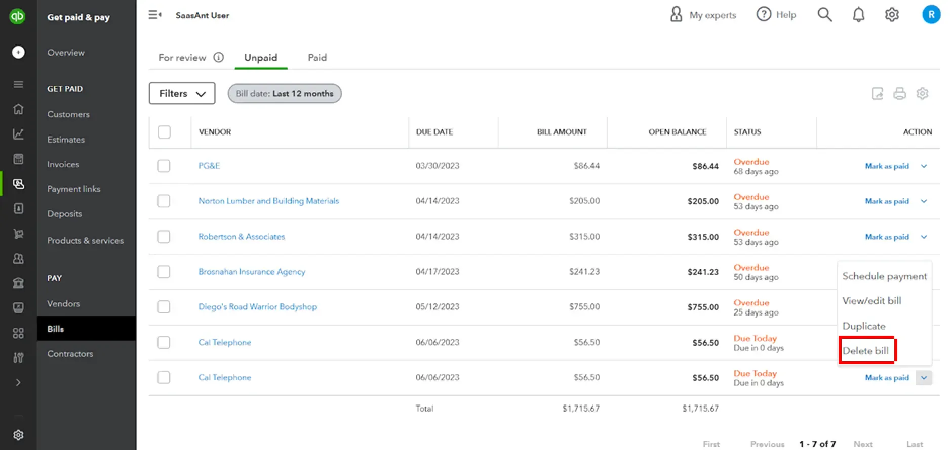Screen dimensions: 952x450
Task: Open the line chart icon in sidebar
Action: coord(18,134)
